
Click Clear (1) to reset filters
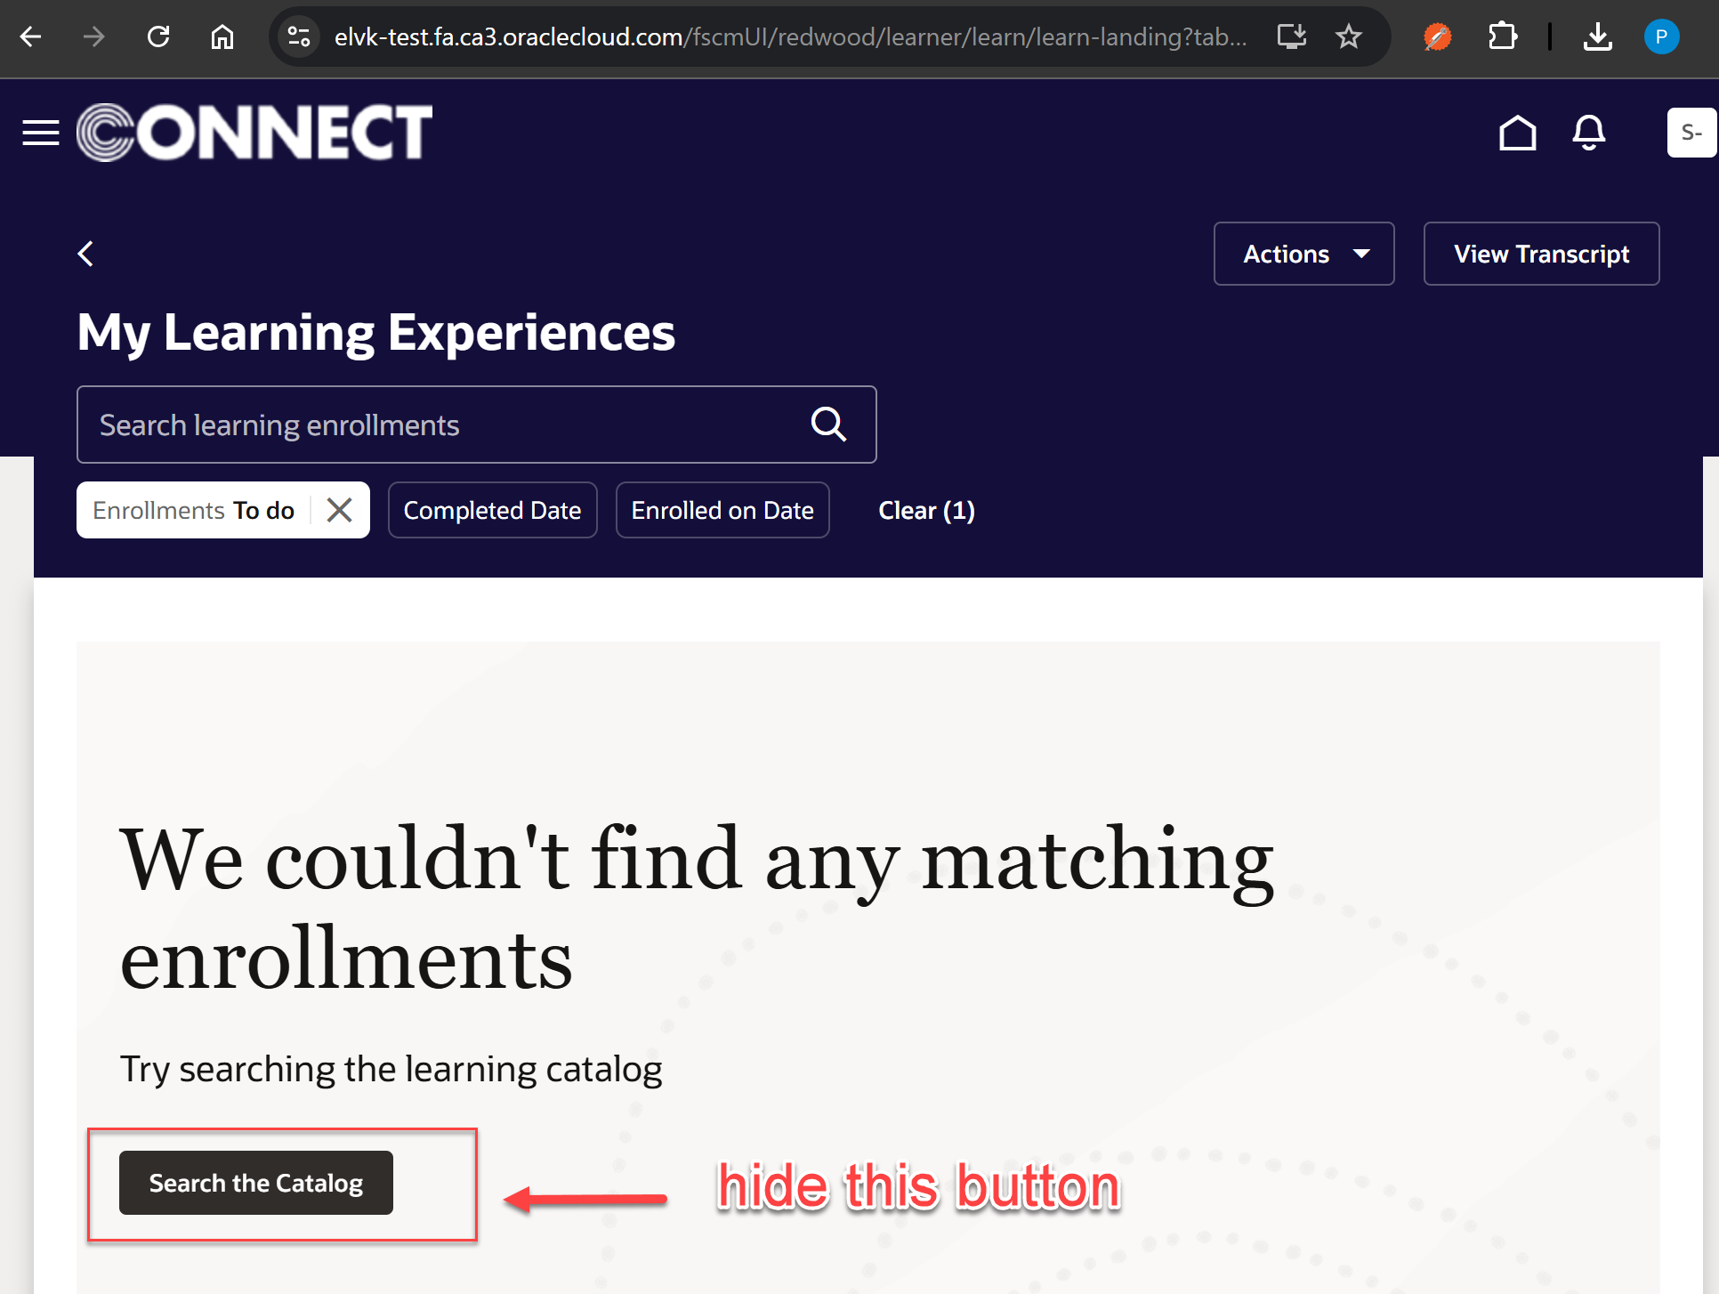926,509
